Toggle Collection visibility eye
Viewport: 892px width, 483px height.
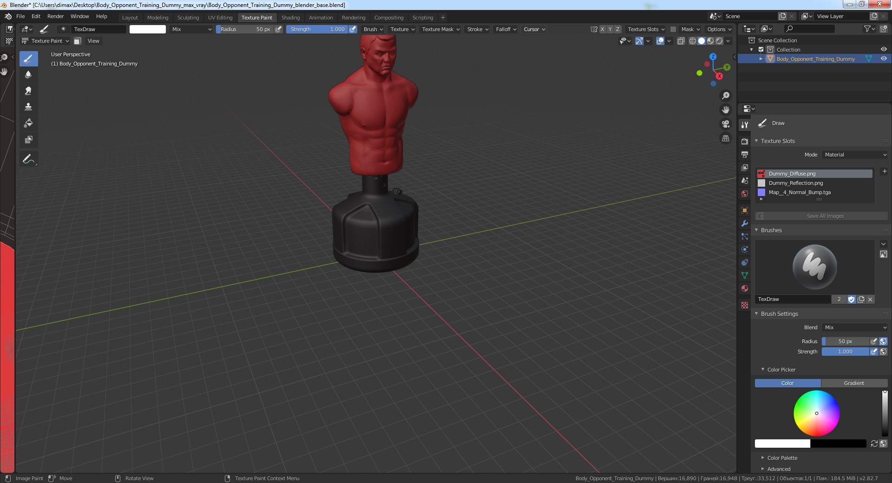pyautogui.click(x=884, y=49)
